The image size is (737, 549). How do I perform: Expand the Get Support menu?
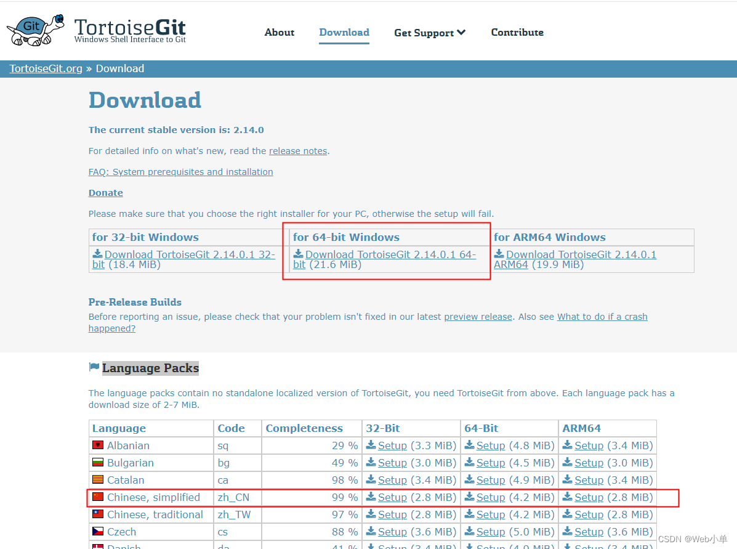[x=430, y=33]
